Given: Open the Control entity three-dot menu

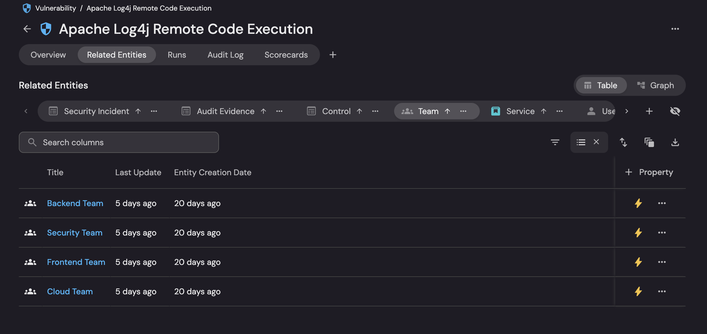Looking at the screenshot, I should pyautogui.click(x=375, y=111).
